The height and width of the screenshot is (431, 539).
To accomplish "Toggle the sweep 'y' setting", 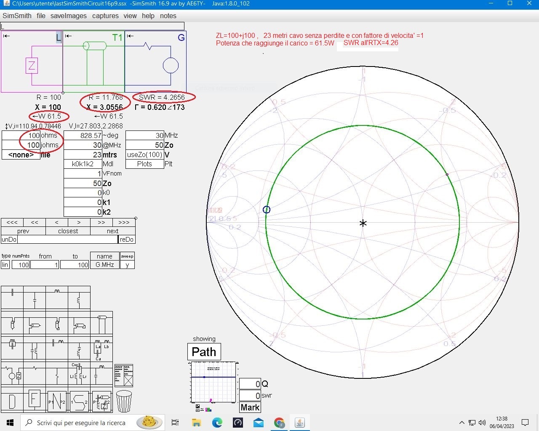I will coord(127,265).
